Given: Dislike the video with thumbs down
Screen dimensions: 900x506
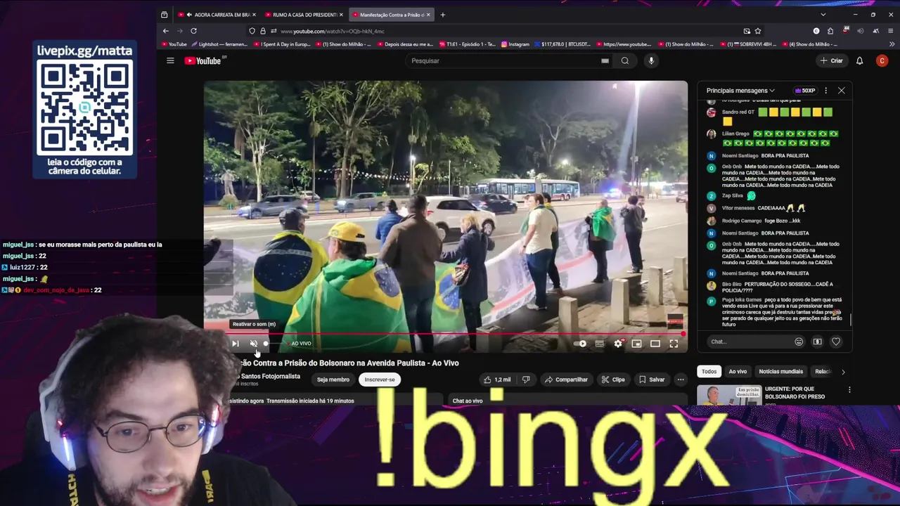Looking at the screenshot, I should pyautogui.click(x=526, y=379).
